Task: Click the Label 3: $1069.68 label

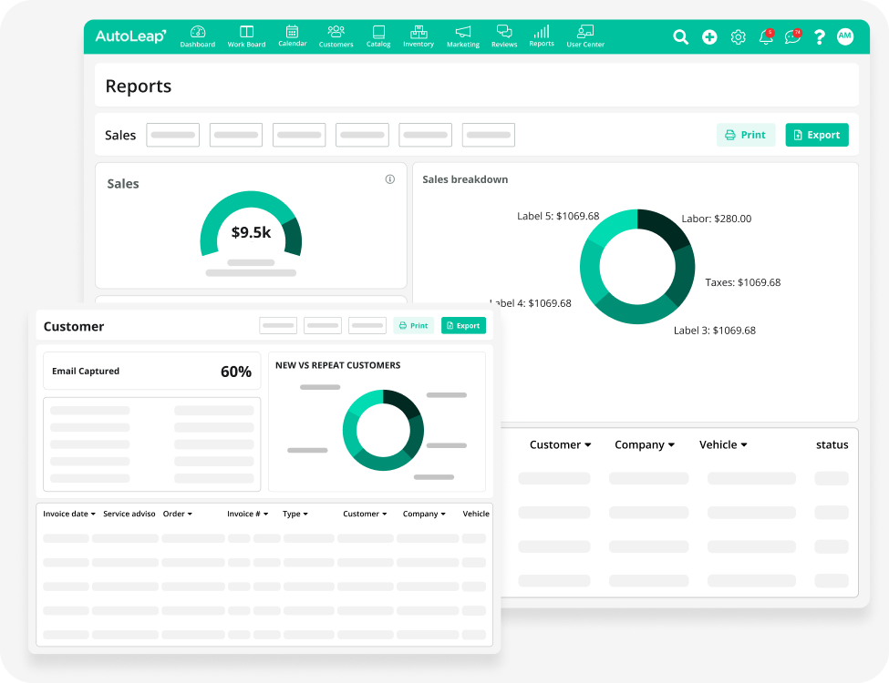Action: (x=714, y=331)
